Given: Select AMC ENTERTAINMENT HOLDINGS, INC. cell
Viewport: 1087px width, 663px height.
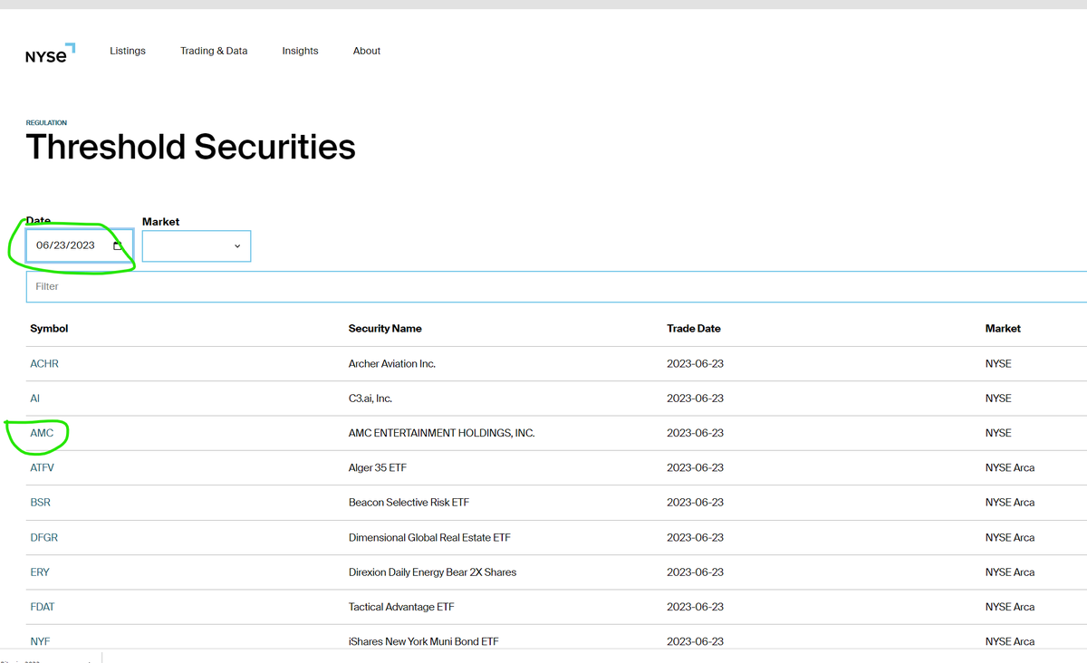Looking at the screenshot, I should [x=442, y=433].
